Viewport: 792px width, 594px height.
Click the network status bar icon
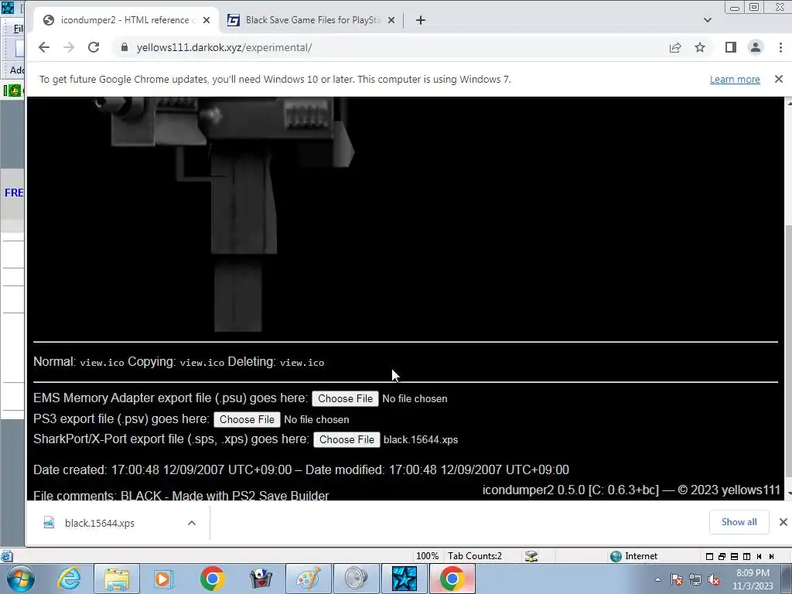coord(531,556)
